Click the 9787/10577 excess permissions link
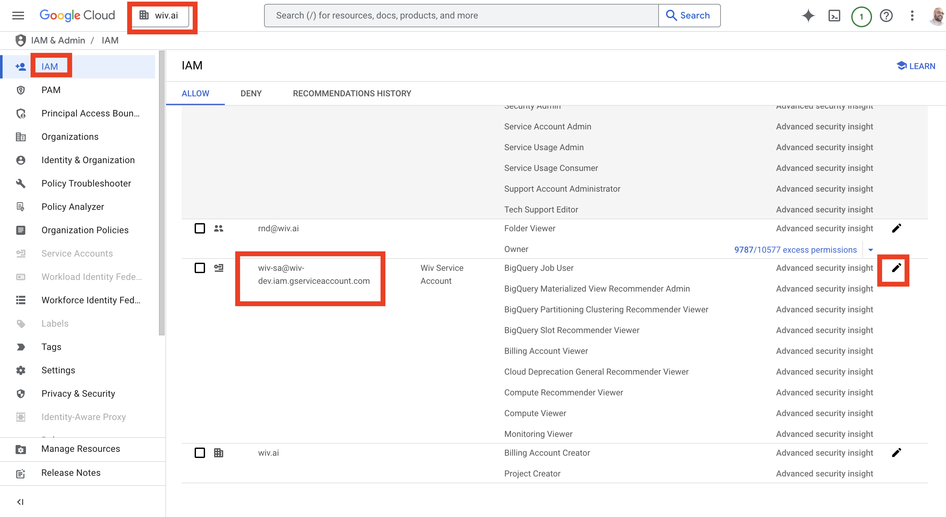The width and height of the screenshot is (946, 517). (x=795, y=250)
